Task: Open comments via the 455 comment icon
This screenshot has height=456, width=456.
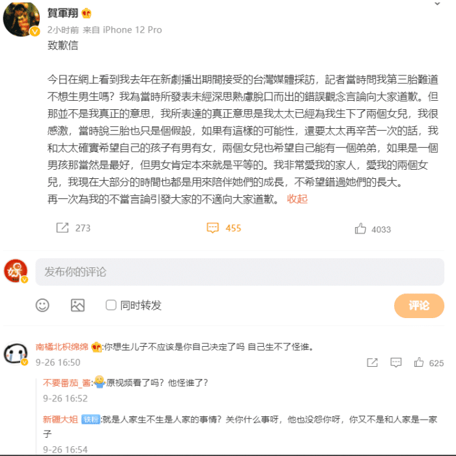Action: 212,228
